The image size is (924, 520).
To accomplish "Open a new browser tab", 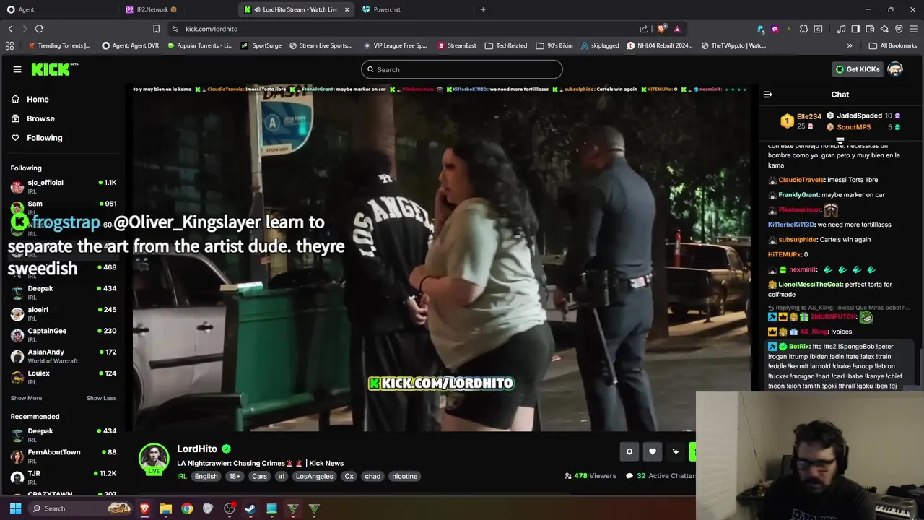I will tap(483, 9).
